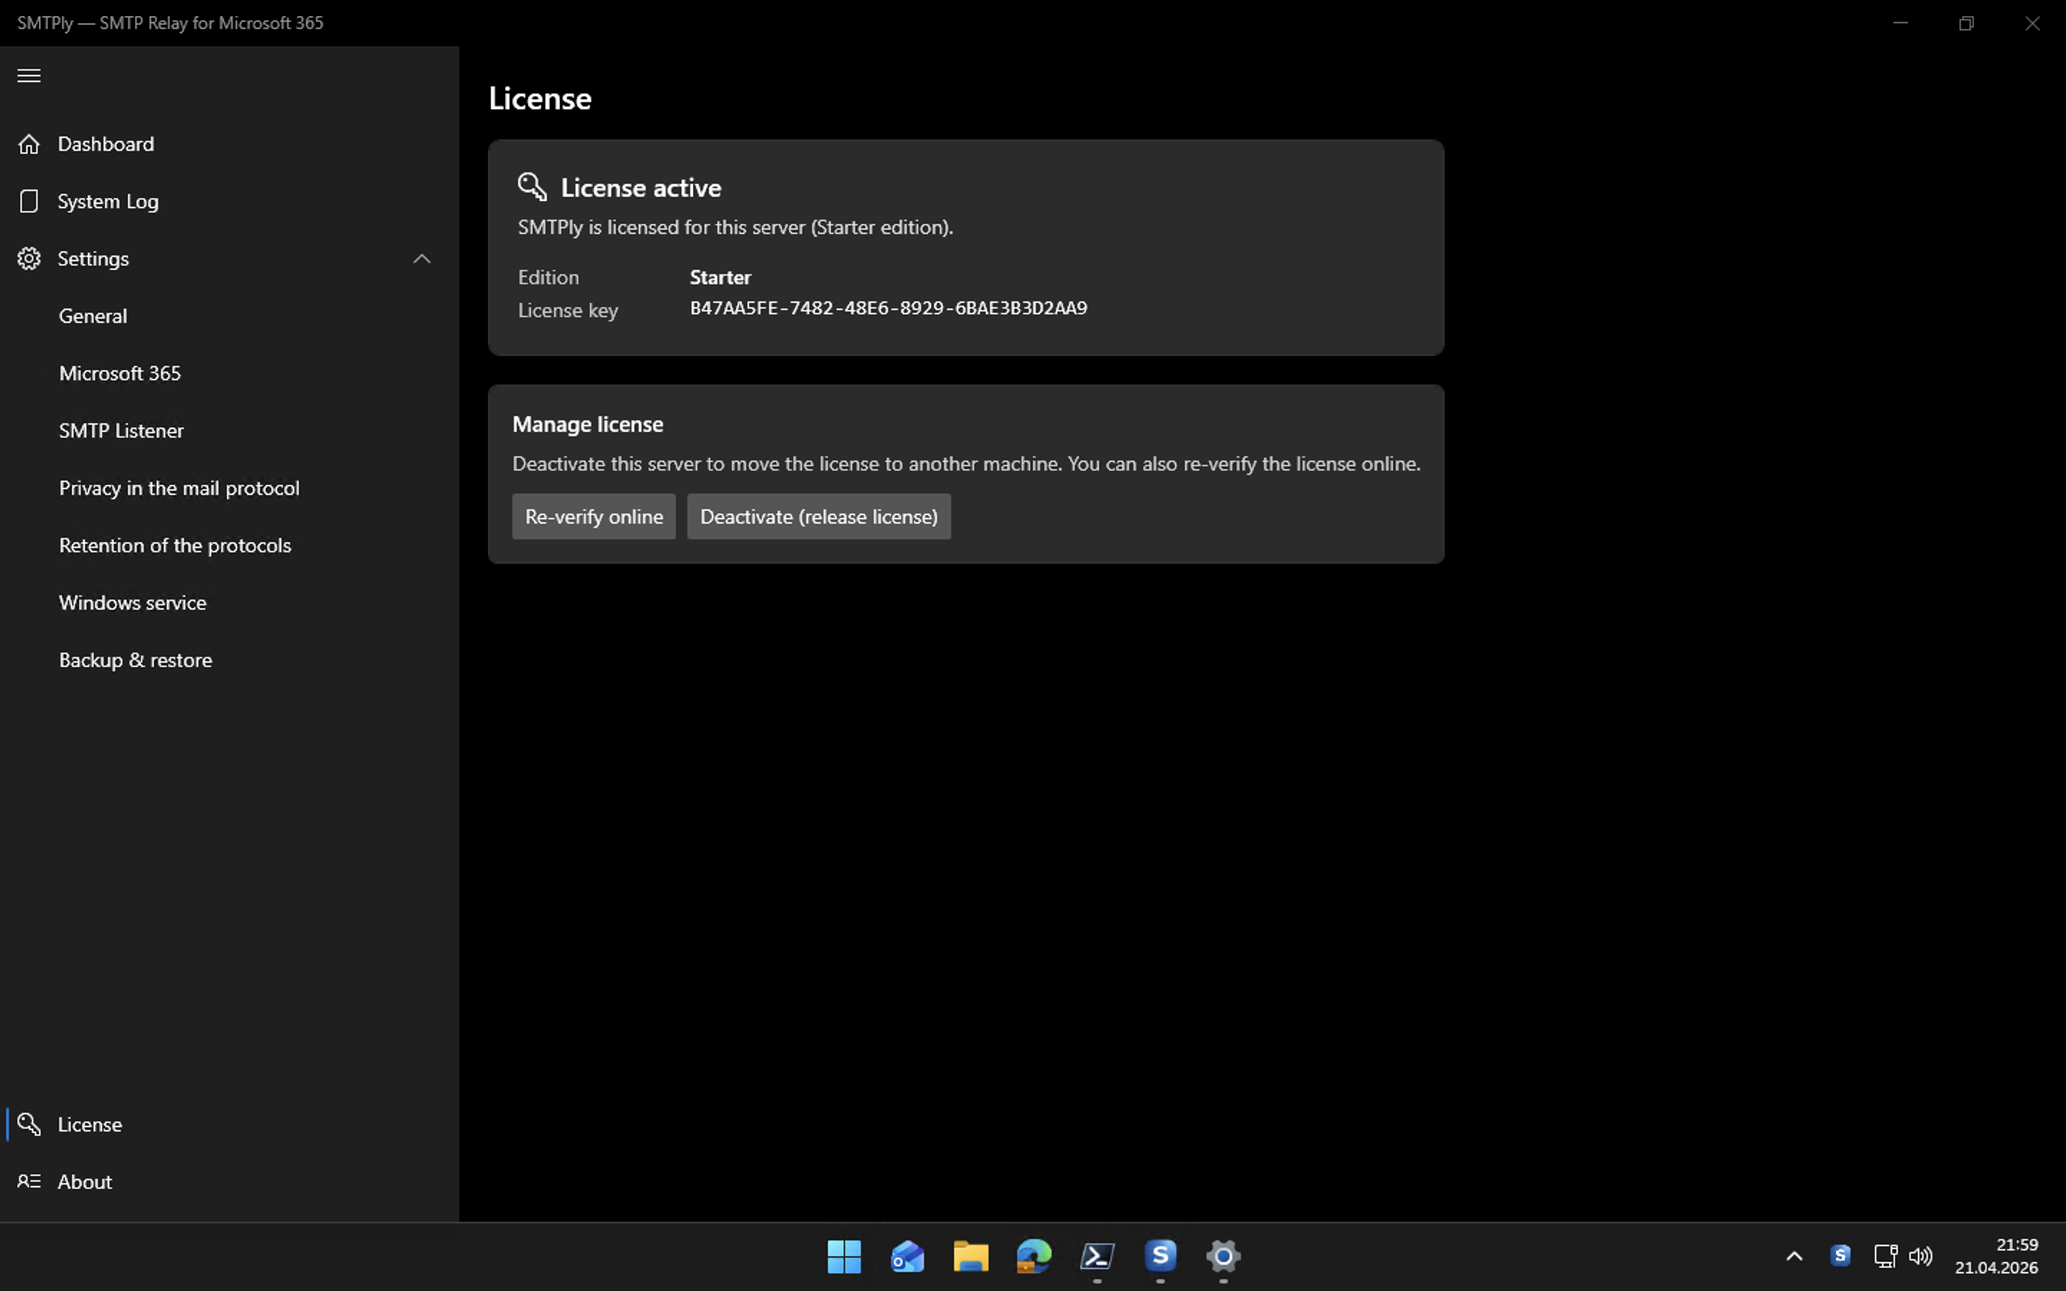Click Deactivate (release license) button
Viewport: 2066px width, 1291px height.
coord(818,516)
